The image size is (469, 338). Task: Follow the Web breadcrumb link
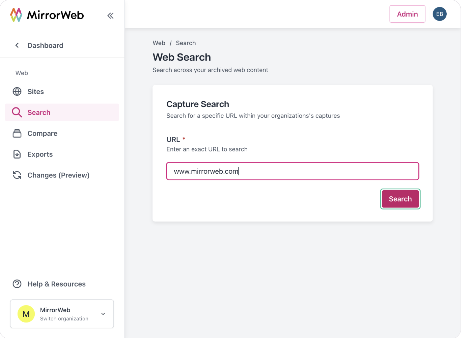159,43
